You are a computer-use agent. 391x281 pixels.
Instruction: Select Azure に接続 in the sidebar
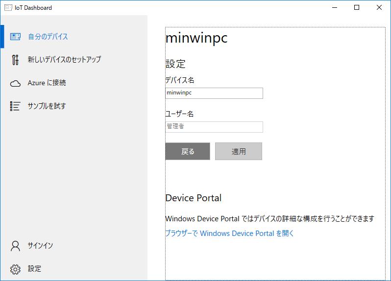click(74, 83)
